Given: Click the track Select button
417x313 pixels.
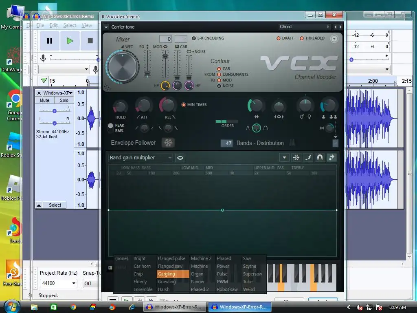Looking at the screenshot, I should (55, 205).
